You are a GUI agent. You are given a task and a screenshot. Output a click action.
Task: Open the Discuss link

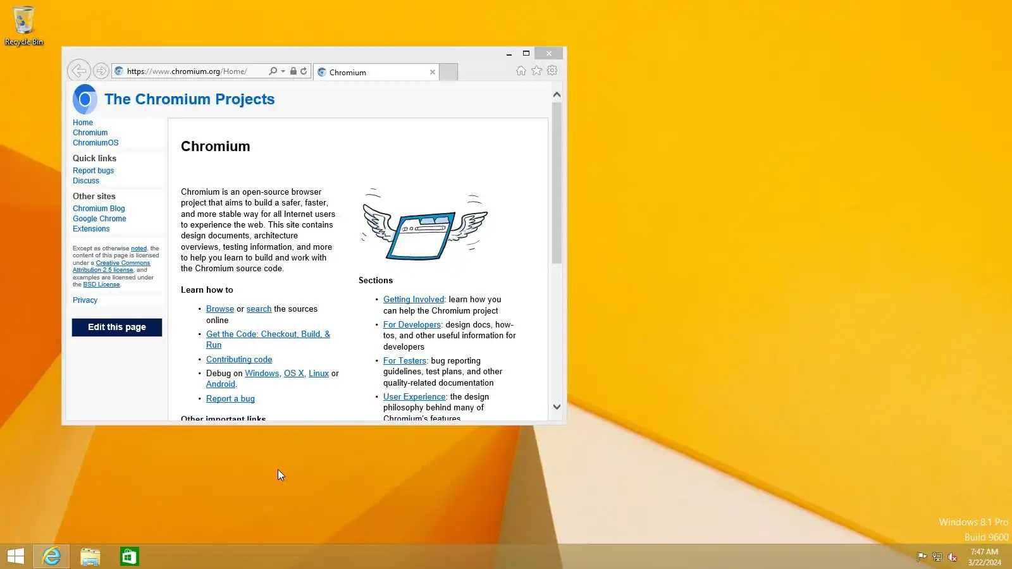86,181
